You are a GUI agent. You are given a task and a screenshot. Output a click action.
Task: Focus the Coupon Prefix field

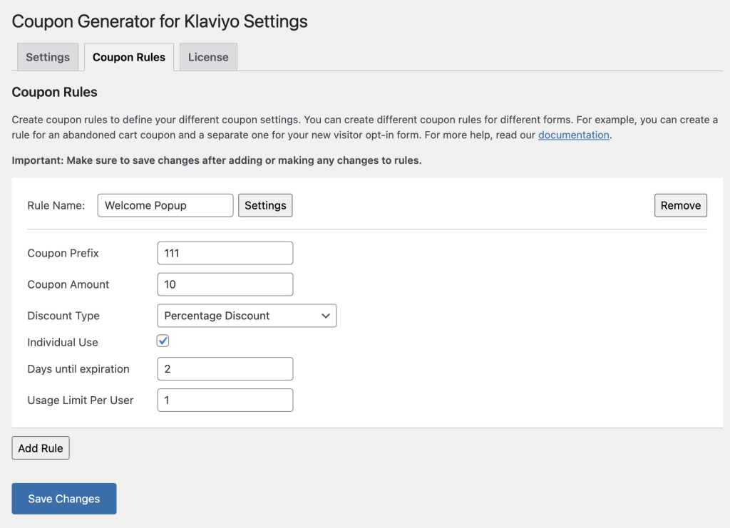(225, 253)
